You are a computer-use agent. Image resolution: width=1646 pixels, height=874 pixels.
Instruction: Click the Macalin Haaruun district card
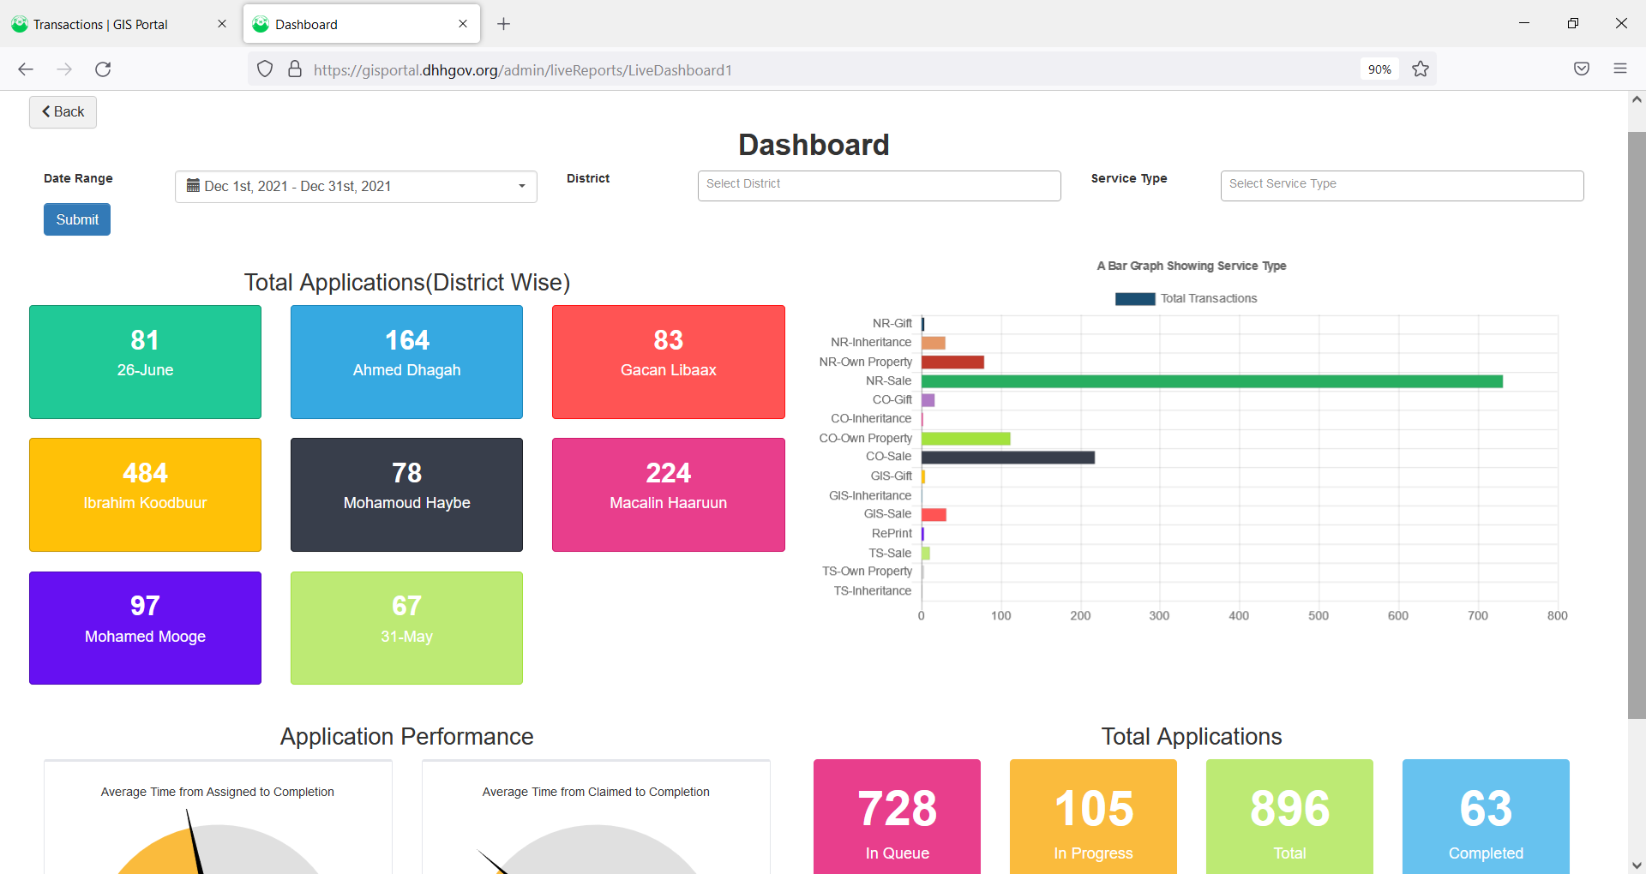669,494
